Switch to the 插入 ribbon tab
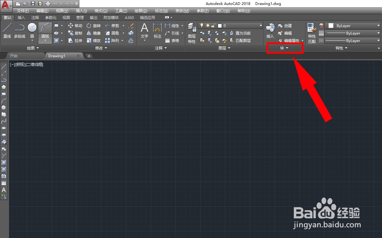This screenshot has height=238, width=382. (x=21, y=18)
